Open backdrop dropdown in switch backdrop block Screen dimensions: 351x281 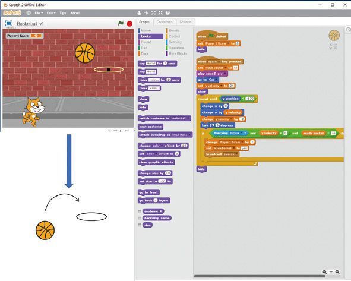pyautogui.click(x=189, y=135)
